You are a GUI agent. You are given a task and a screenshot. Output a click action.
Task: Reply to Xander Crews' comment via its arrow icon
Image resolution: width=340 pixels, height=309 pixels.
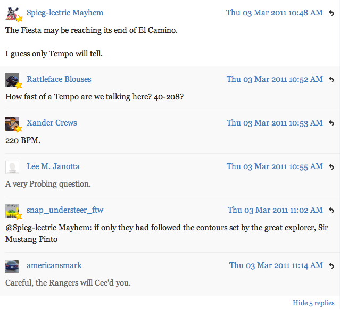(331, 123)
